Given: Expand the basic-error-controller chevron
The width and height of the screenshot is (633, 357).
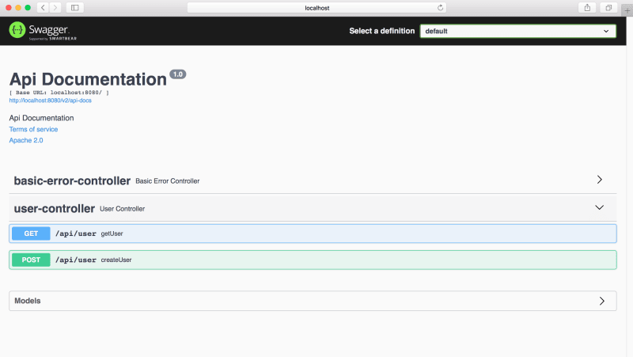Looking at the screenshot, I should [600, 180].
